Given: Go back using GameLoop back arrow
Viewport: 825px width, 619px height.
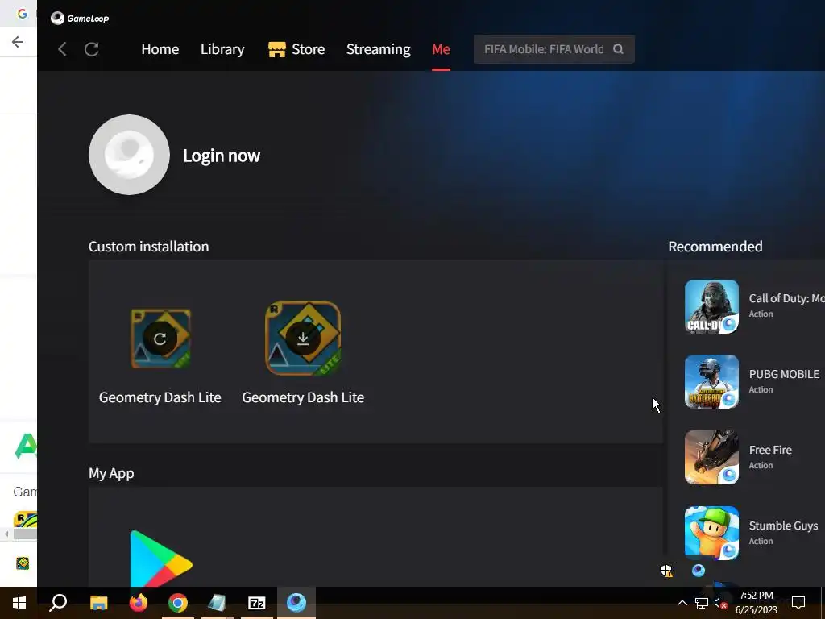Looking at the screenshot, I should pyautogui.click(x=62, y=49).
